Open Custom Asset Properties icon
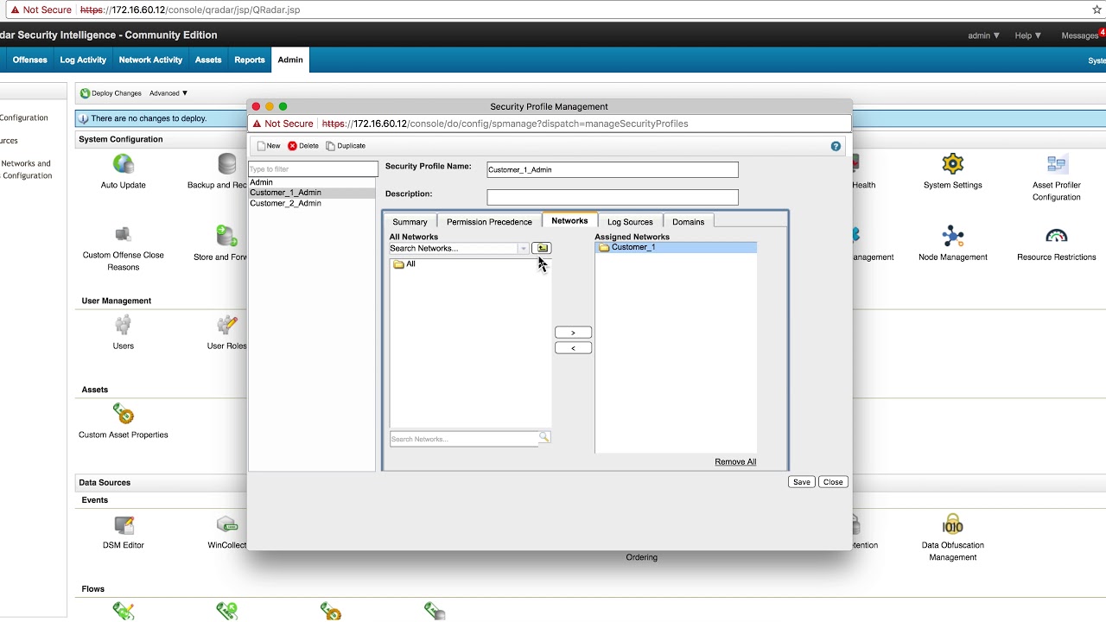This screenshot has height=622, width=1106. click(x=123, y=414)
